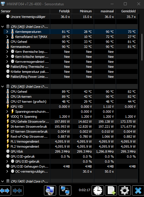Viewport: 144px width, 197px height.
Task: Start logging with the spreadsheet icon
Action: point(111,191)
